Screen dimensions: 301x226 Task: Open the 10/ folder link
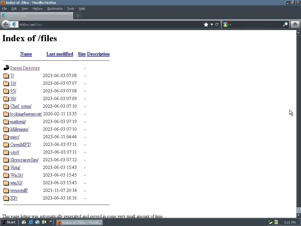[x=13, y=83]
